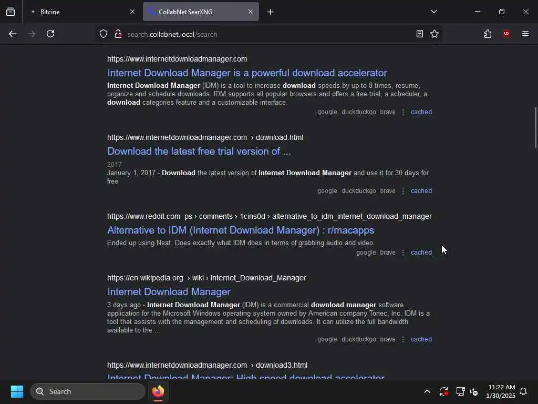Open 'Alternative to IDM' reddit result

tap(241, 230)
